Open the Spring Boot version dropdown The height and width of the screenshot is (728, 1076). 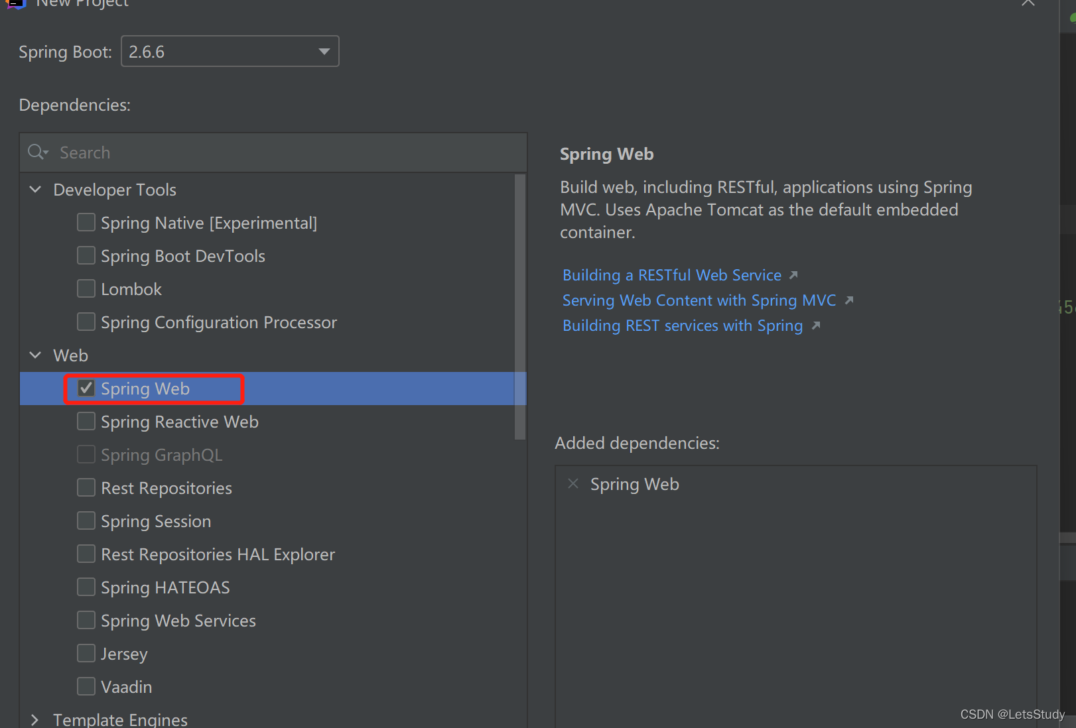pos(230,52)
